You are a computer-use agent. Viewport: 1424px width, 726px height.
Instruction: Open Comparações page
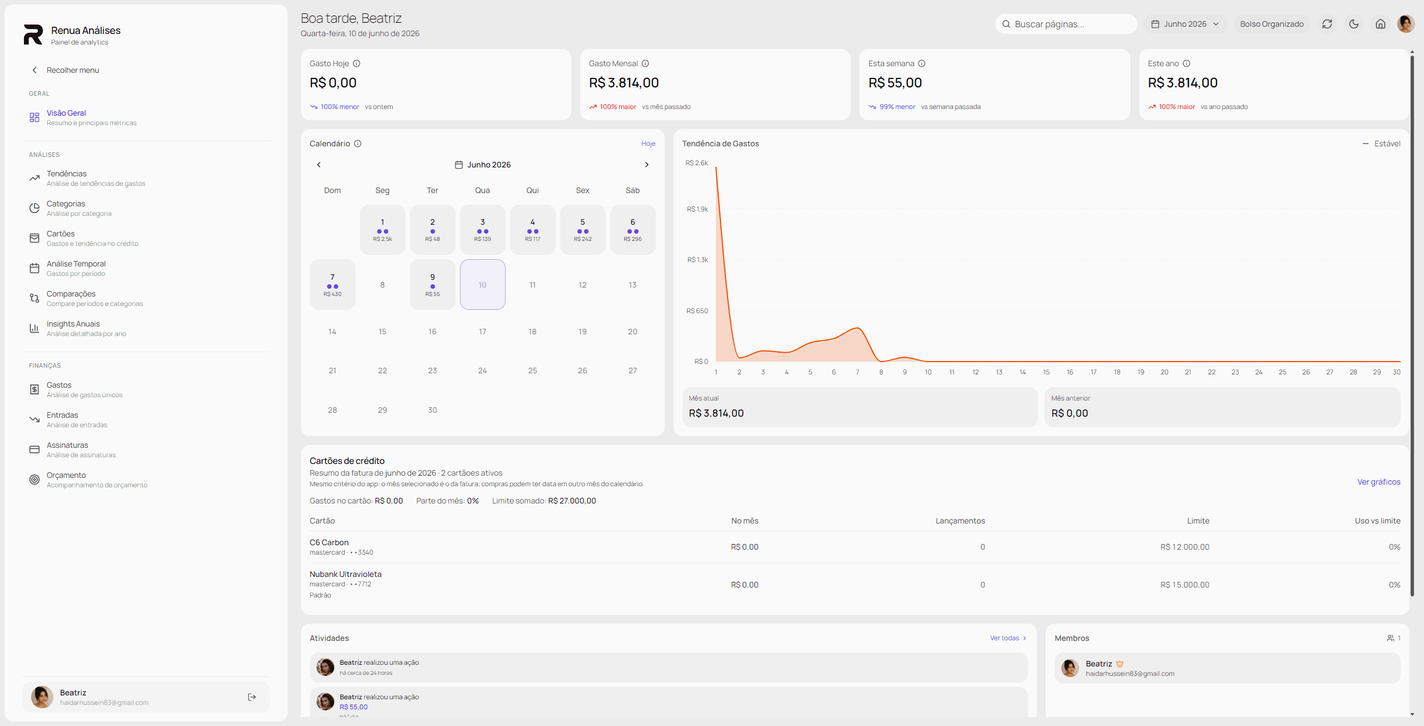coord(146,298)
